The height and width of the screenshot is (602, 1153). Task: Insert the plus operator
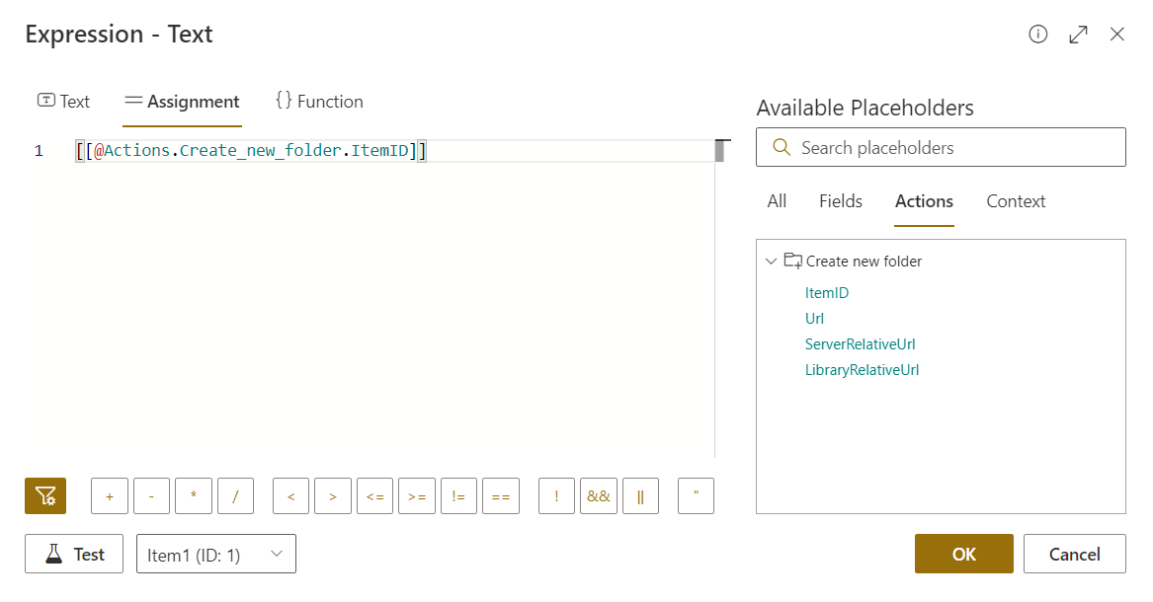click(110, 496)
